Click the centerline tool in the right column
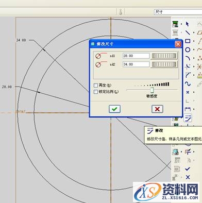 (x=200, y=41)
